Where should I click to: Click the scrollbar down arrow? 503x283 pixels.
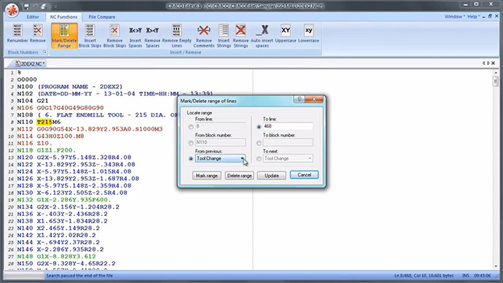pyautogui.click(x=496, y=266)
